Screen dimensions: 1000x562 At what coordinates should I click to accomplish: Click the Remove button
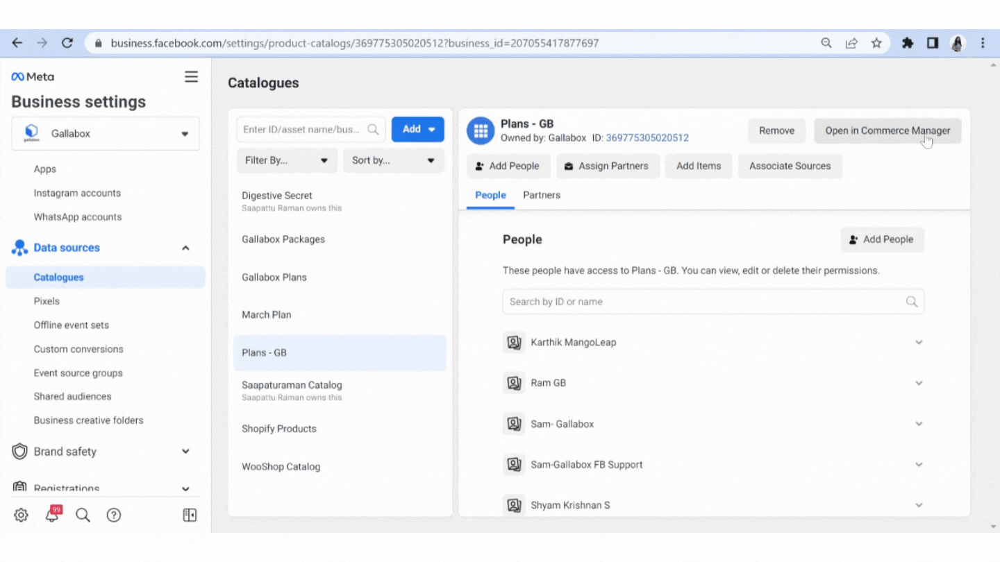776,130
